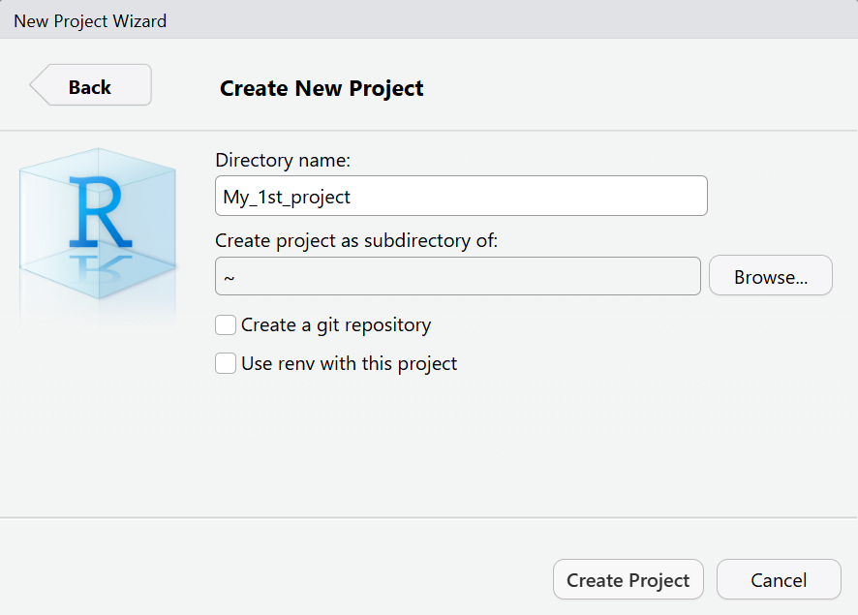This screenshot has height=615, width=858.
Task: Click the 'Create New Project' heading
Action: [322, 88]
